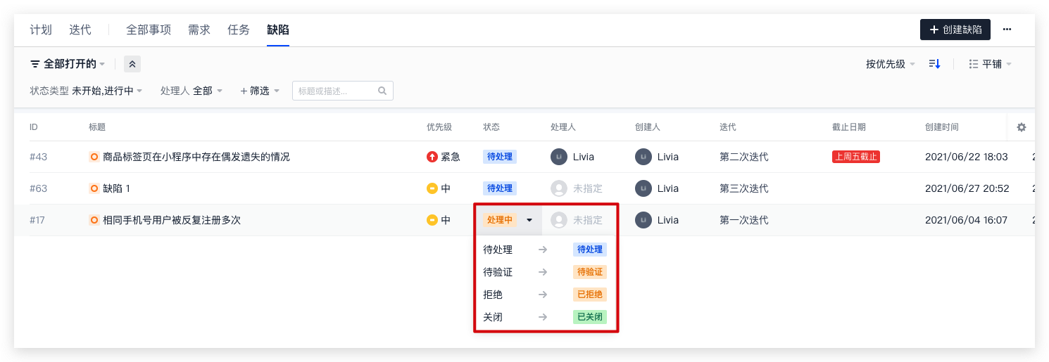The image size is (1049, 362).
Task: Switch to the 任务 tab
Action: (x=239, y=30)
